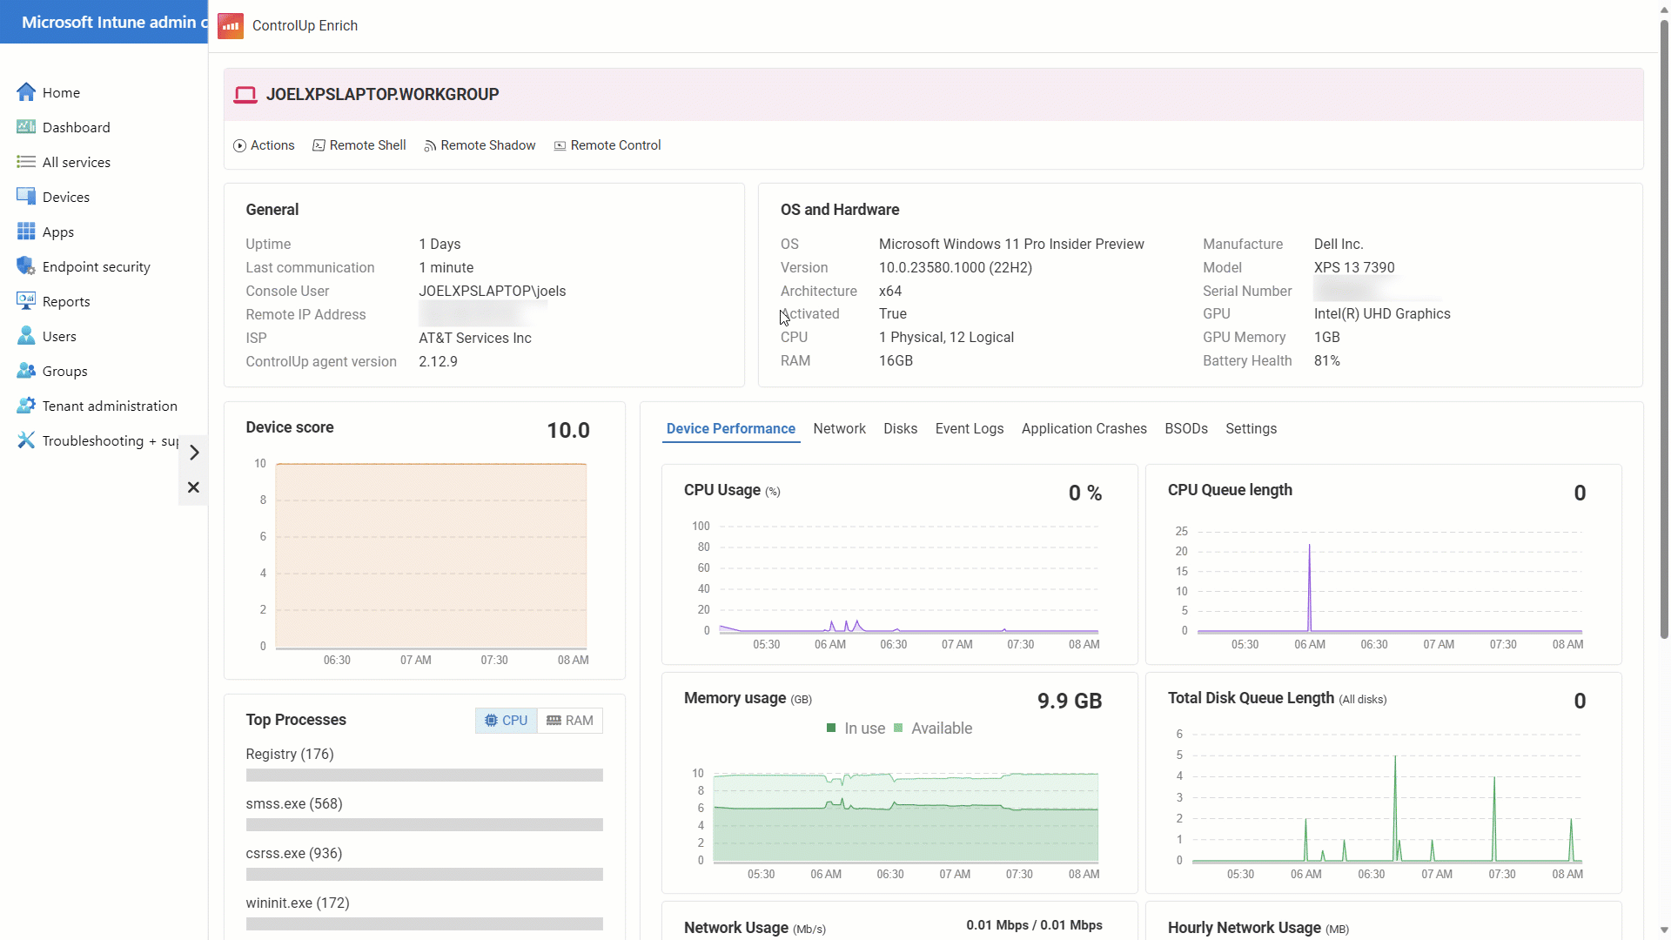1671x940 pixels.
Task: Click the Endpoint security shield icon
Action: (x=26, y=266)
